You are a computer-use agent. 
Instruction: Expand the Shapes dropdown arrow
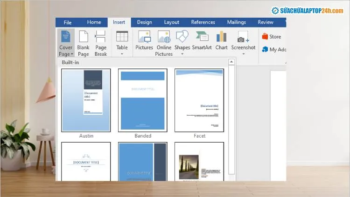tap(182, 54)
